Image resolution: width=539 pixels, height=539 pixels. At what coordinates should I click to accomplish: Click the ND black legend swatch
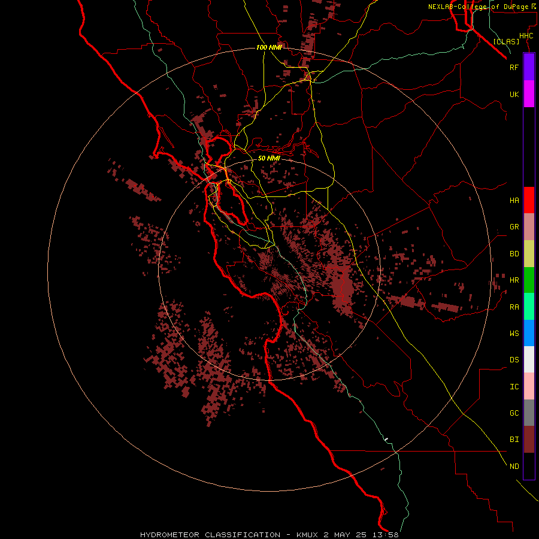[529, 466]
